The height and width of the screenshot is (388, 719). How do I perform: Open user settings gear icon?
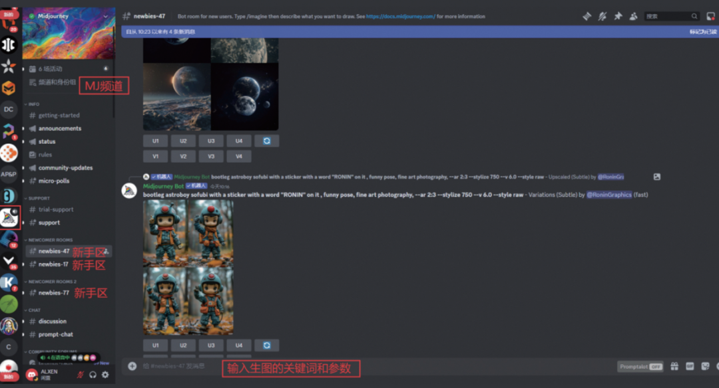point(105,375)
